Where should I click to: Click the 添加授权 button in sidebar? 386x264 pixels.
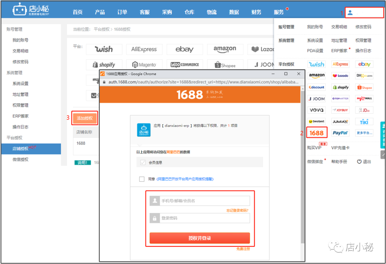coord(85,118)
